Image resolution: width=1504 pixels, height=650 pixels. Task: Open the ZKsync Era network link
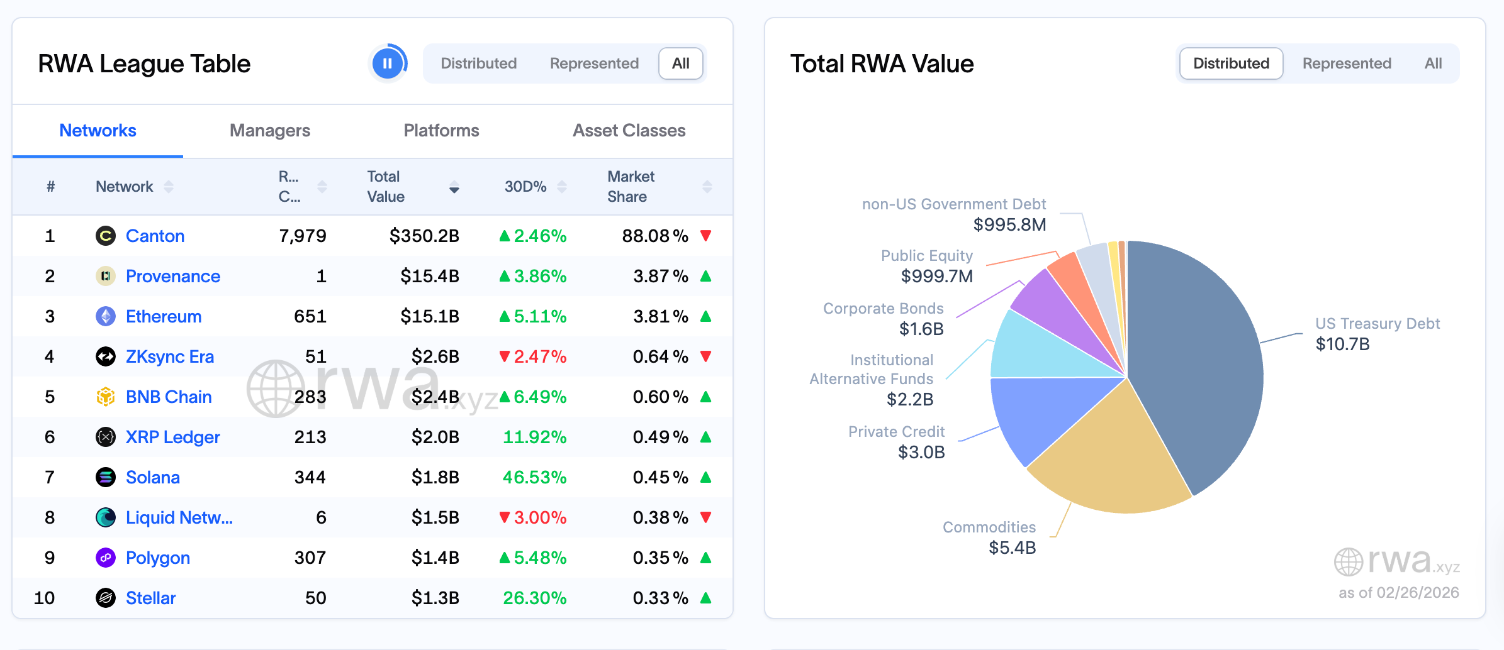[x=170, y=356]
